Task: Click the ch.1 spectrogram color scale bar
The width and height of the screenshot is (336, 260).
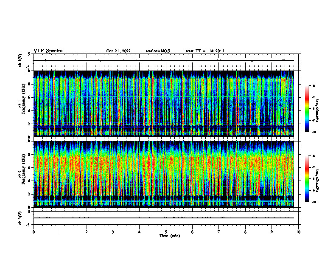Action: click(307, 109)
